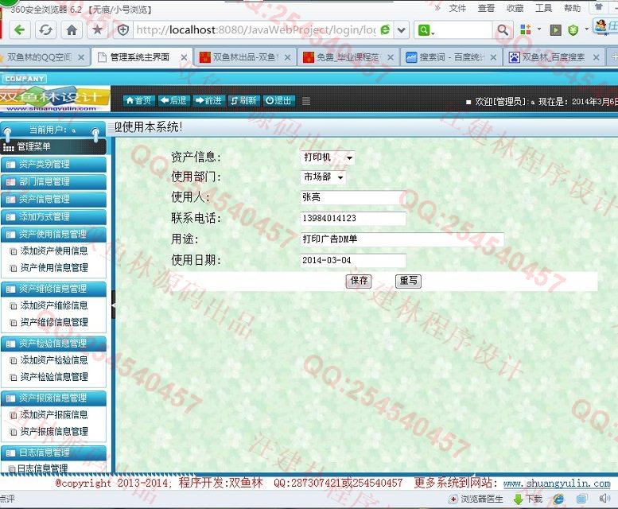The width and height of the screenshot is (618, 509).
Task: Click the green compatibility mode icon in address bar
Action: (x=385, y=30)
